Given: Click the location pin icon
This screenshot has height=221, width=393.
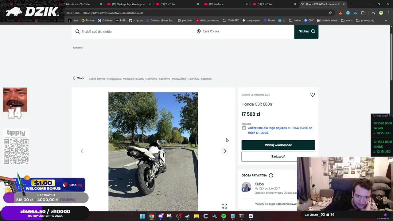Looking at the screenshot, I should pyautogui.click(x=199, y=31).
